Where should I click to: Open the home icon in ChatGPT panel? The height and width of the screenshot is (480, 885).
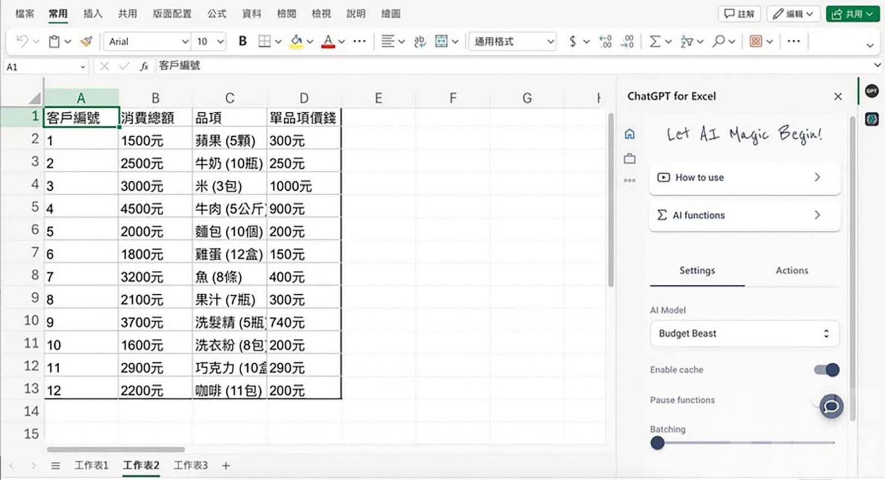pyautogui.click(x=629, y=134)
